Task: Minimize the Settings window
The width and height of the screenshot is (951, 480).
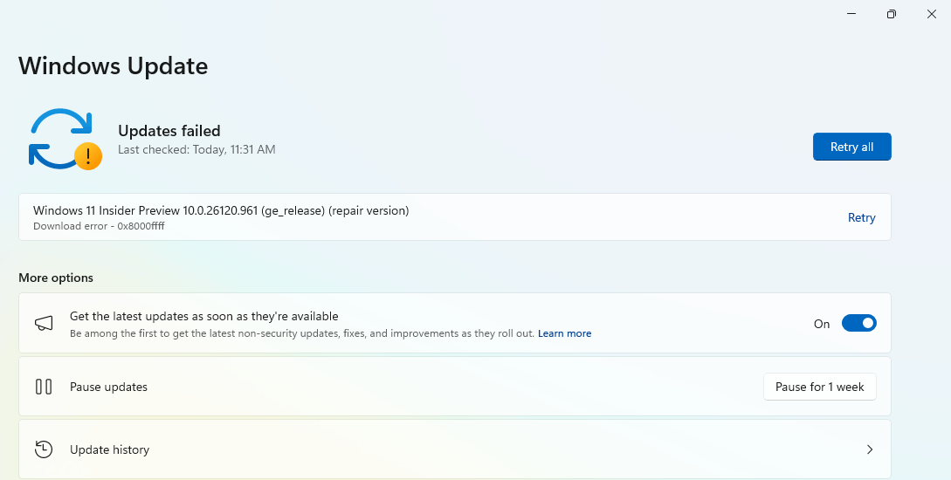Action: [x=851, y=14]
